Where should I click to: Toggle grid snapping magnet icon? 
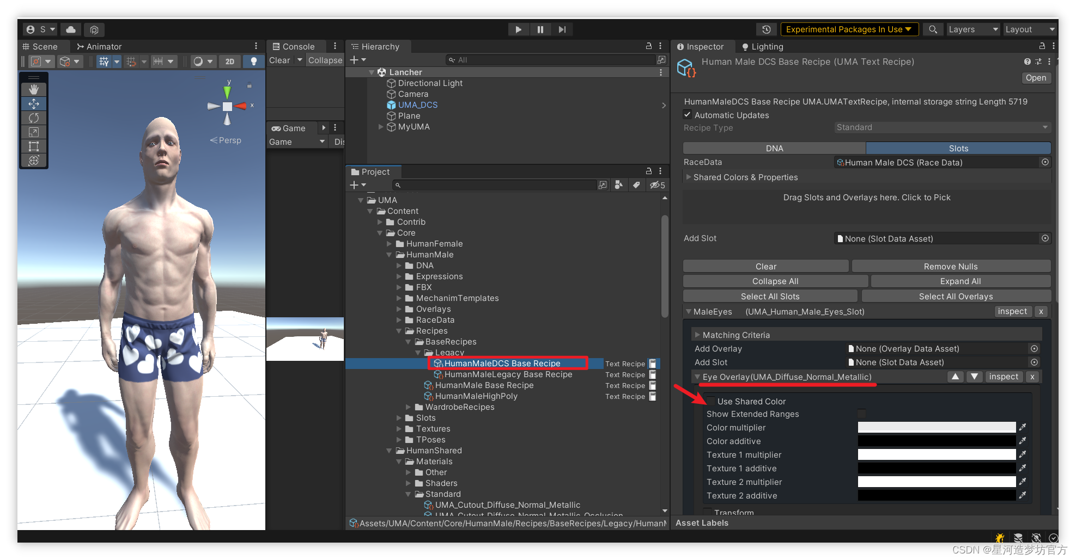pyautogui.click(x=131, y=61)
